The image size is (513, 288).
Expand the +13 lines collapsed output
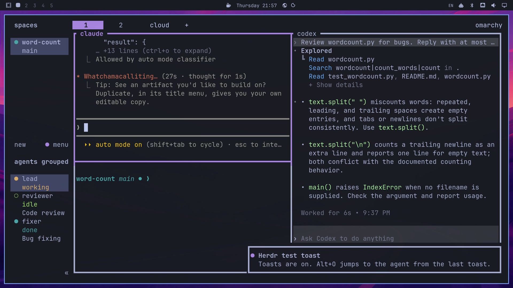coord(154,51)
